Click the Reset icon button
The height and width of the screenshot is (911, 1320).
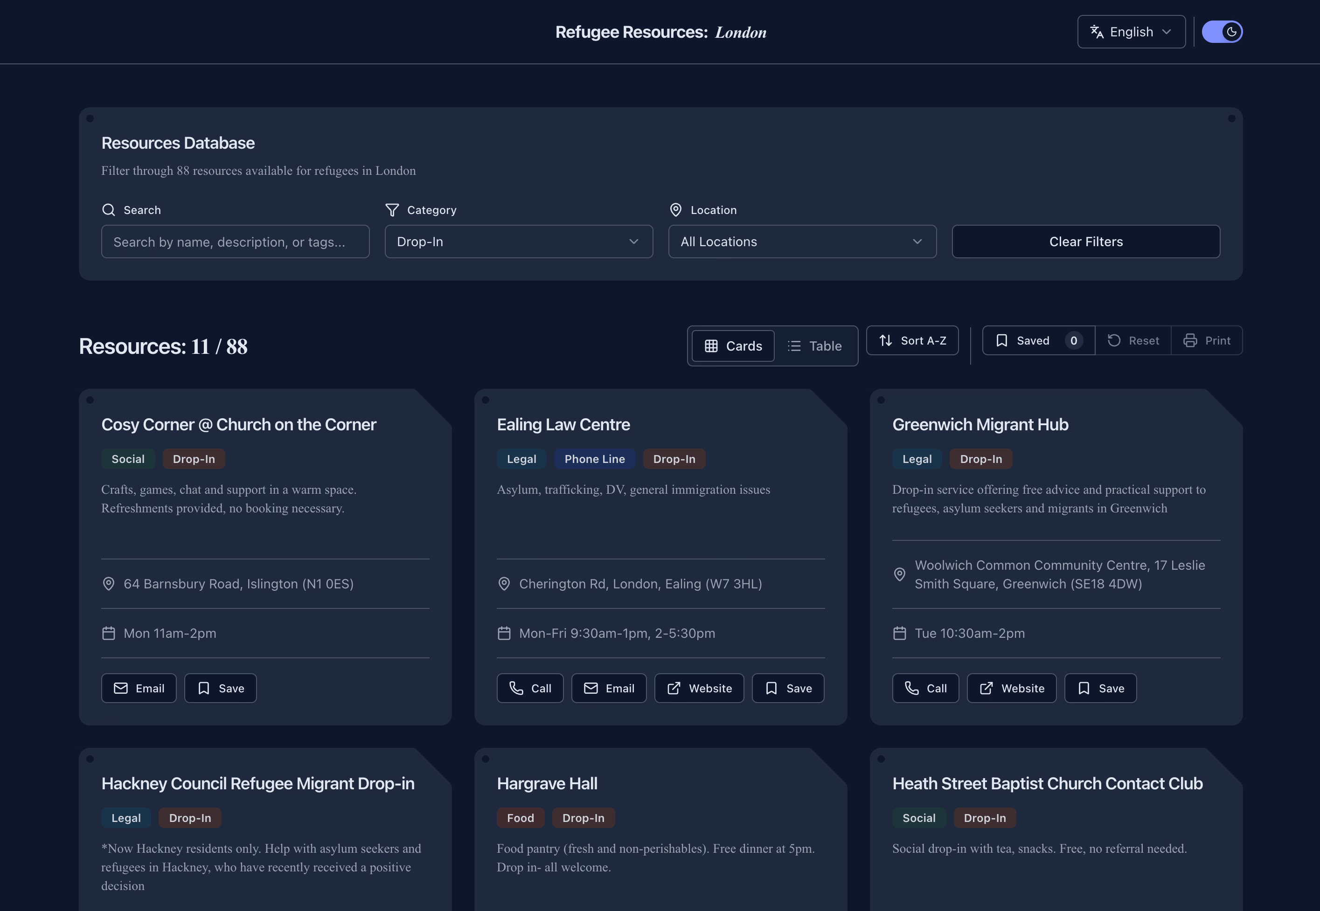[1133, 340]
